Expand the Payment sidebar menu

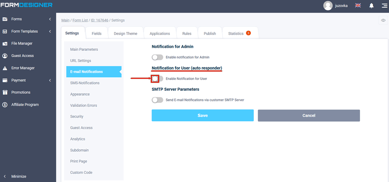click(49, 80)
